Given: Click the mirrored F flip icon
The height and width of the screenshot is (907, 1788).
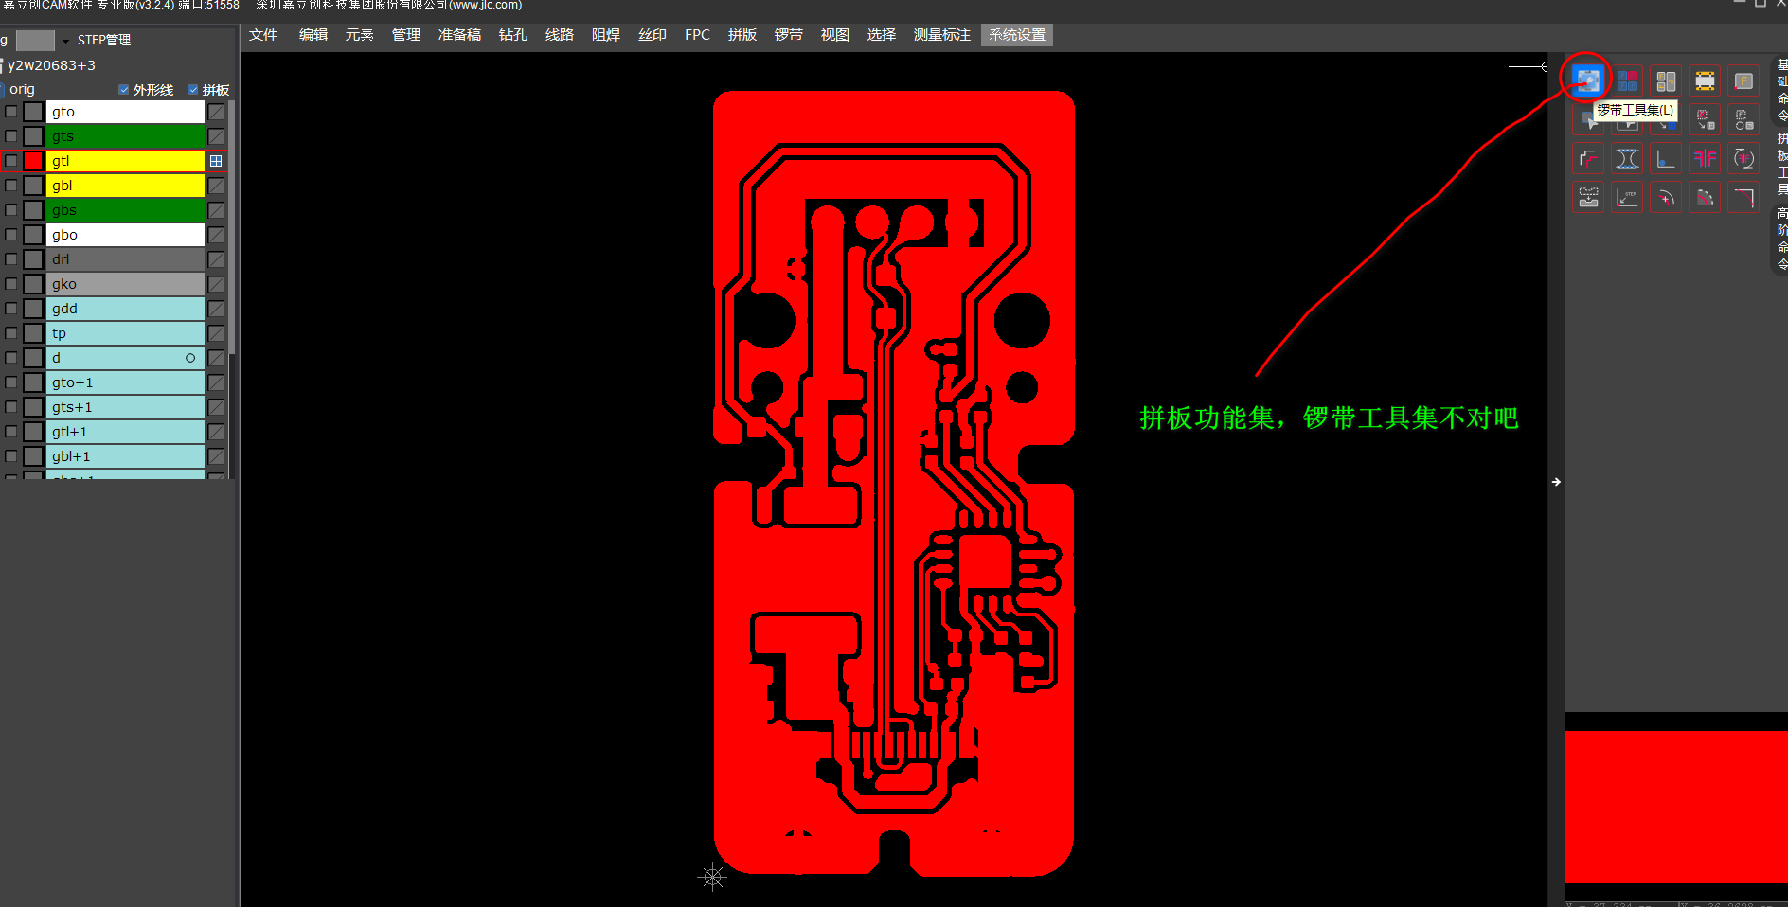Looking at the screenshot, I should point(1705,158).
